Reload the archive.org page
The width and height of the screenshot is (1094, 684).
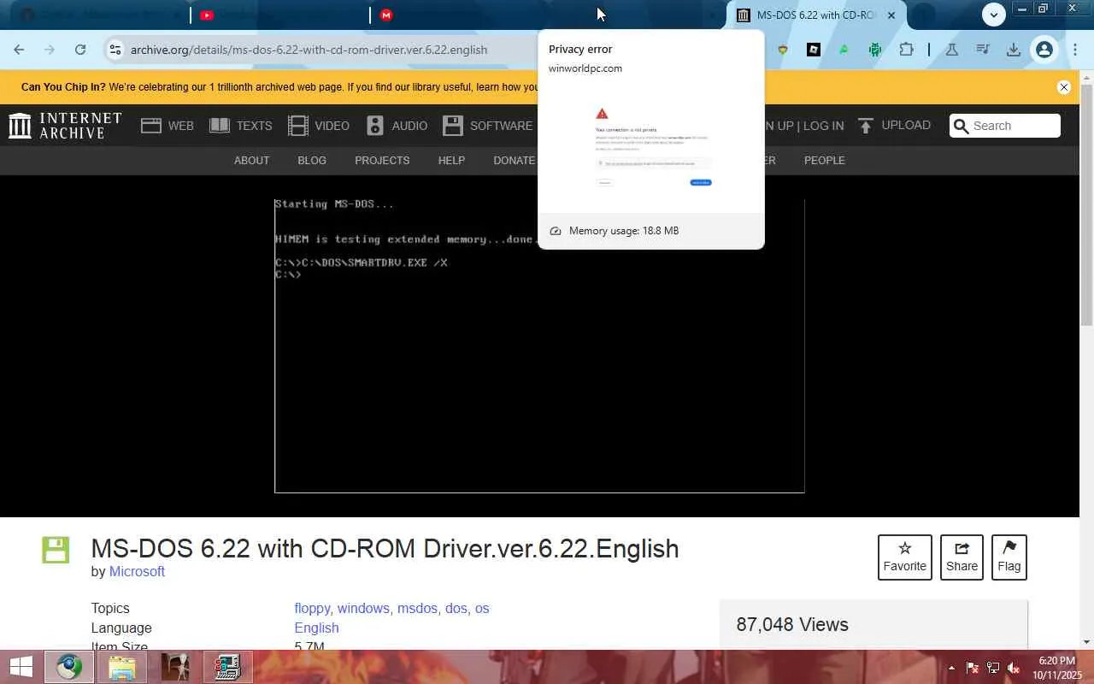(80, 50)
